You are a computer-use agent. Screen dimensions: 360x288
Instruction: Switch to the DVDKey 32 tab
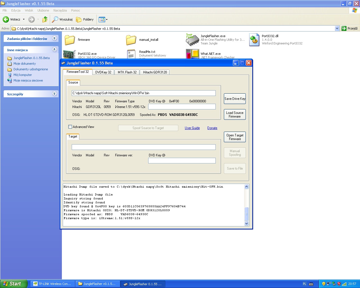(x=103, y=72)
